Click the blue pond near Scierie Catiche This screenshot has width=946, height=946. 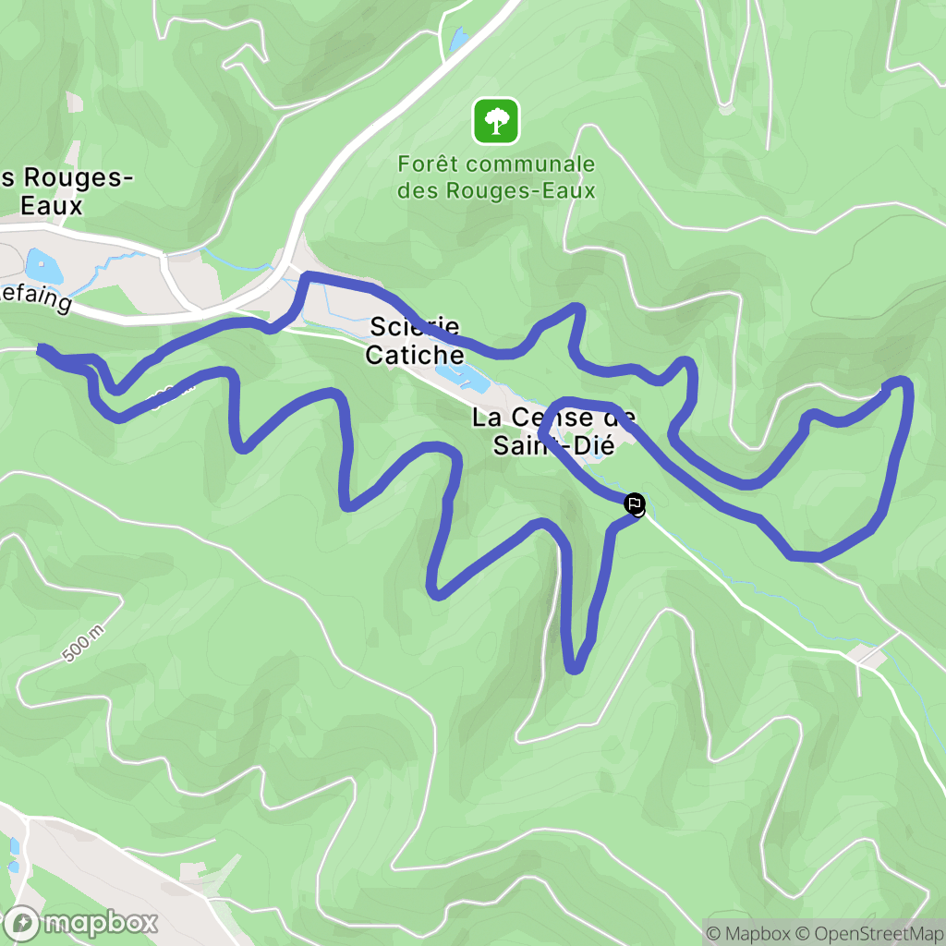coord(462,378)
